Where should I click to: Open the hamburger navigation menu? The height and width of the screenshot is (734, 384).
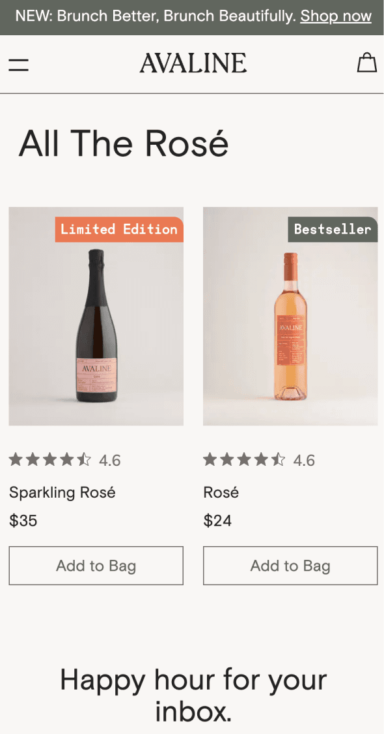(18, 64)
